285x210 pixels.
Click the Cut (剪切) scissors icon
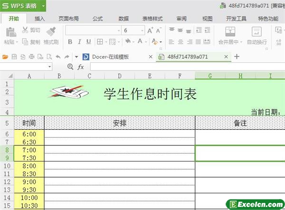pyautogui.click(x=25, y=30)
